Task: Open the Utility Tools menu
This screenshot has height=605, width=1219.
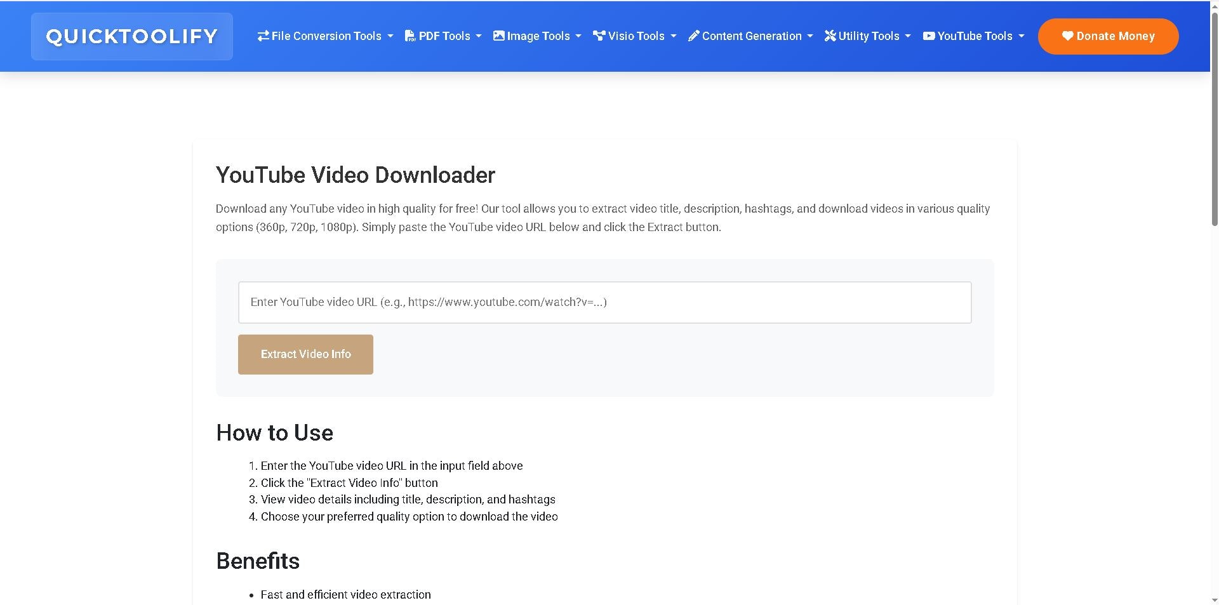Action: click(x=868, y=36)
